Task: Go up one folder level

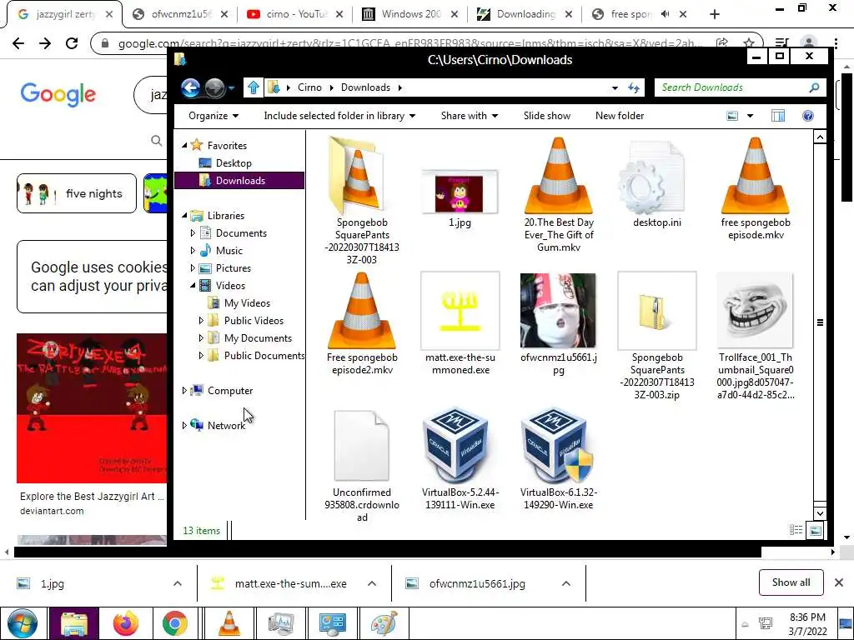Action: [x=254, y=87]
